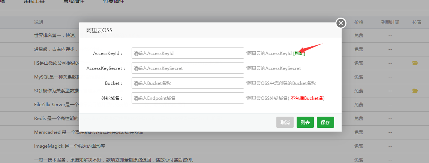Click the 价格 column header
The image size is (429, 163).
tap(358, 22)
